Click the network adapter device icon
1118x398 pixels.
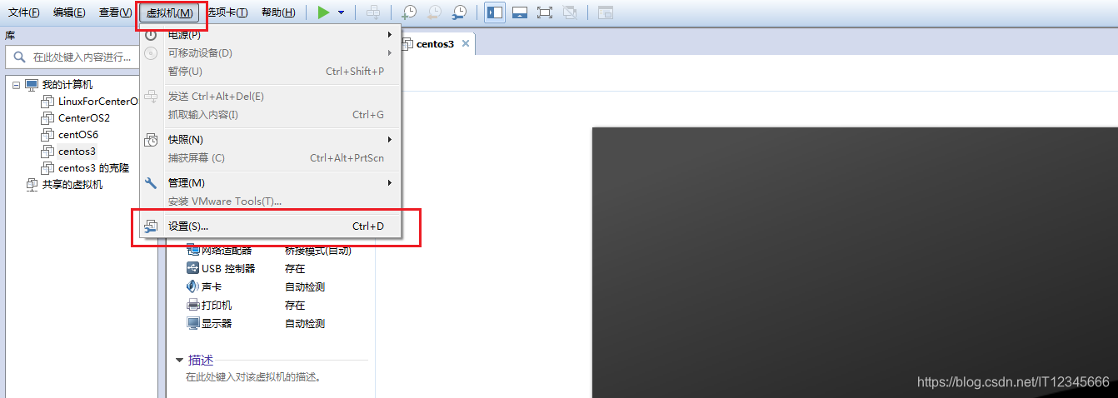(x=193, y=250)
